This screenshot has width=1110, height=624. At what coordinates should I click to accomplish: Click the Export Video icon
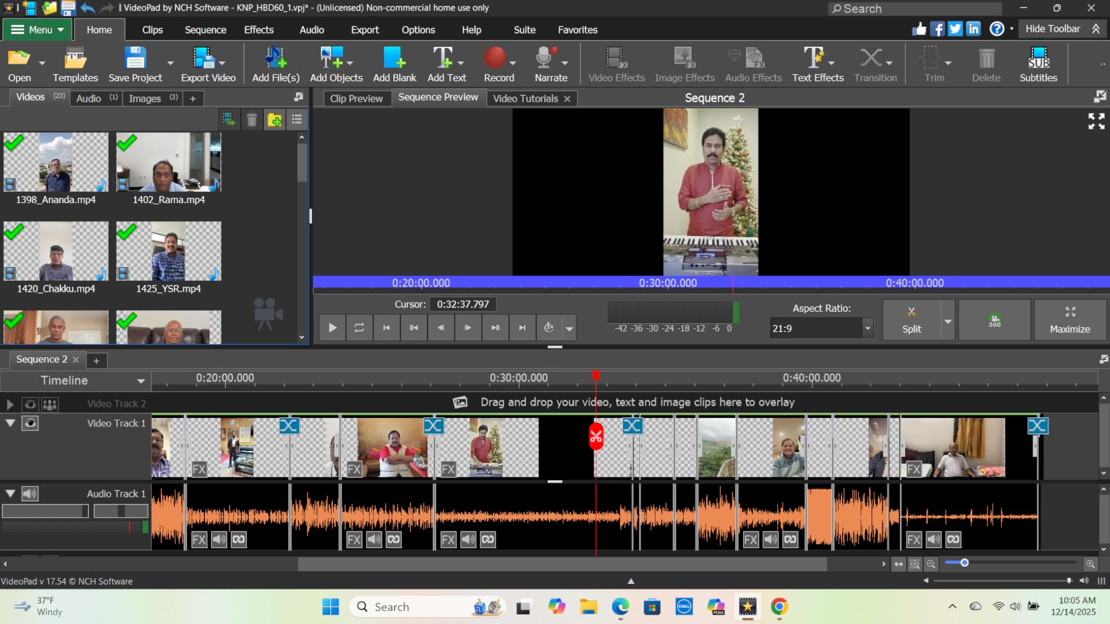(x=208, y=64)
